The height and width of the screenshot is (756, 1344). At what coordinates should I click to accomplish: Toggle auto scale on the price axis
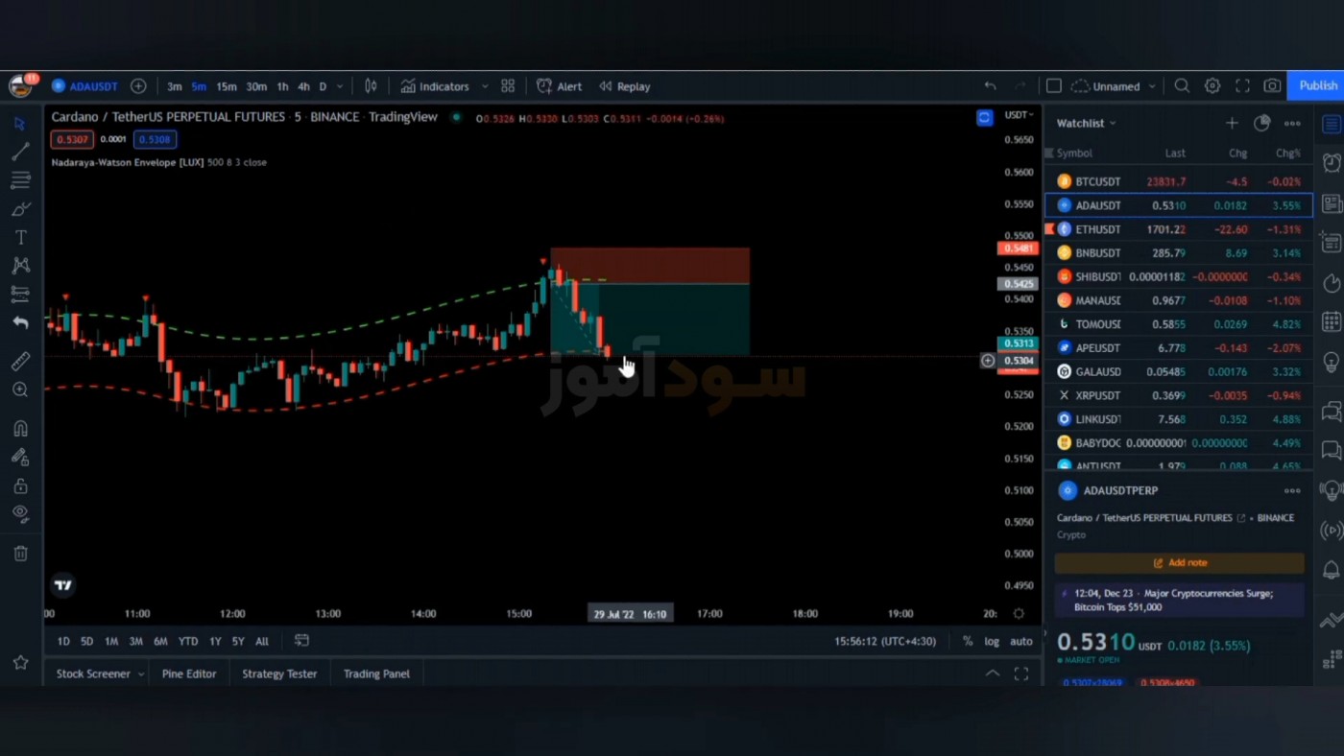pyautogui.click(x=1021, y=641)
